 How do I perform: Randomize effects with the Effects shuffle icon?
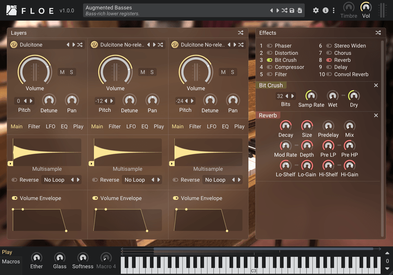pos(378,32)
